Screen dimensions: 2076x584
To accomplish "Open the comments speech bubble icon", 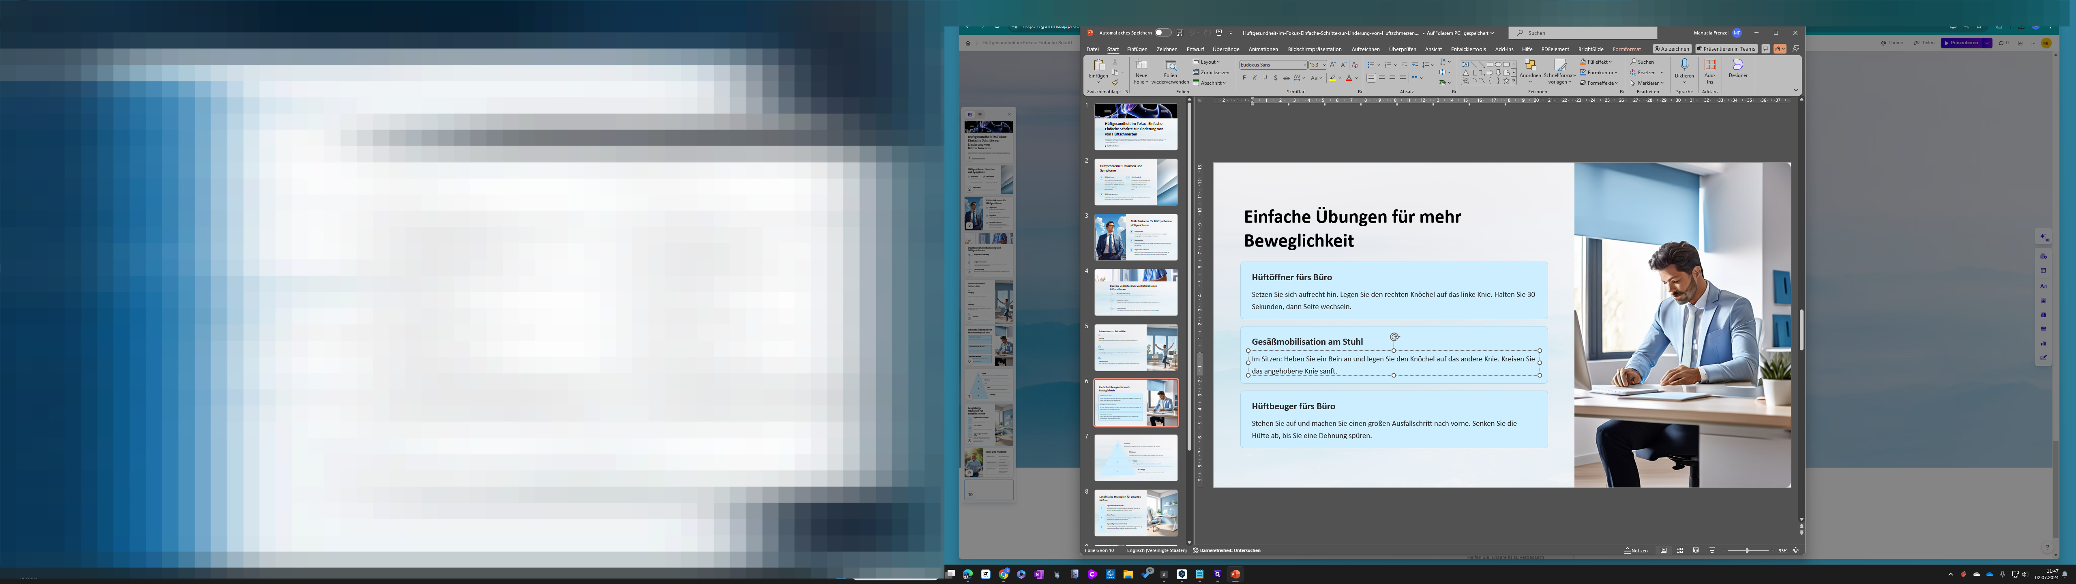I will point(1766,48).
